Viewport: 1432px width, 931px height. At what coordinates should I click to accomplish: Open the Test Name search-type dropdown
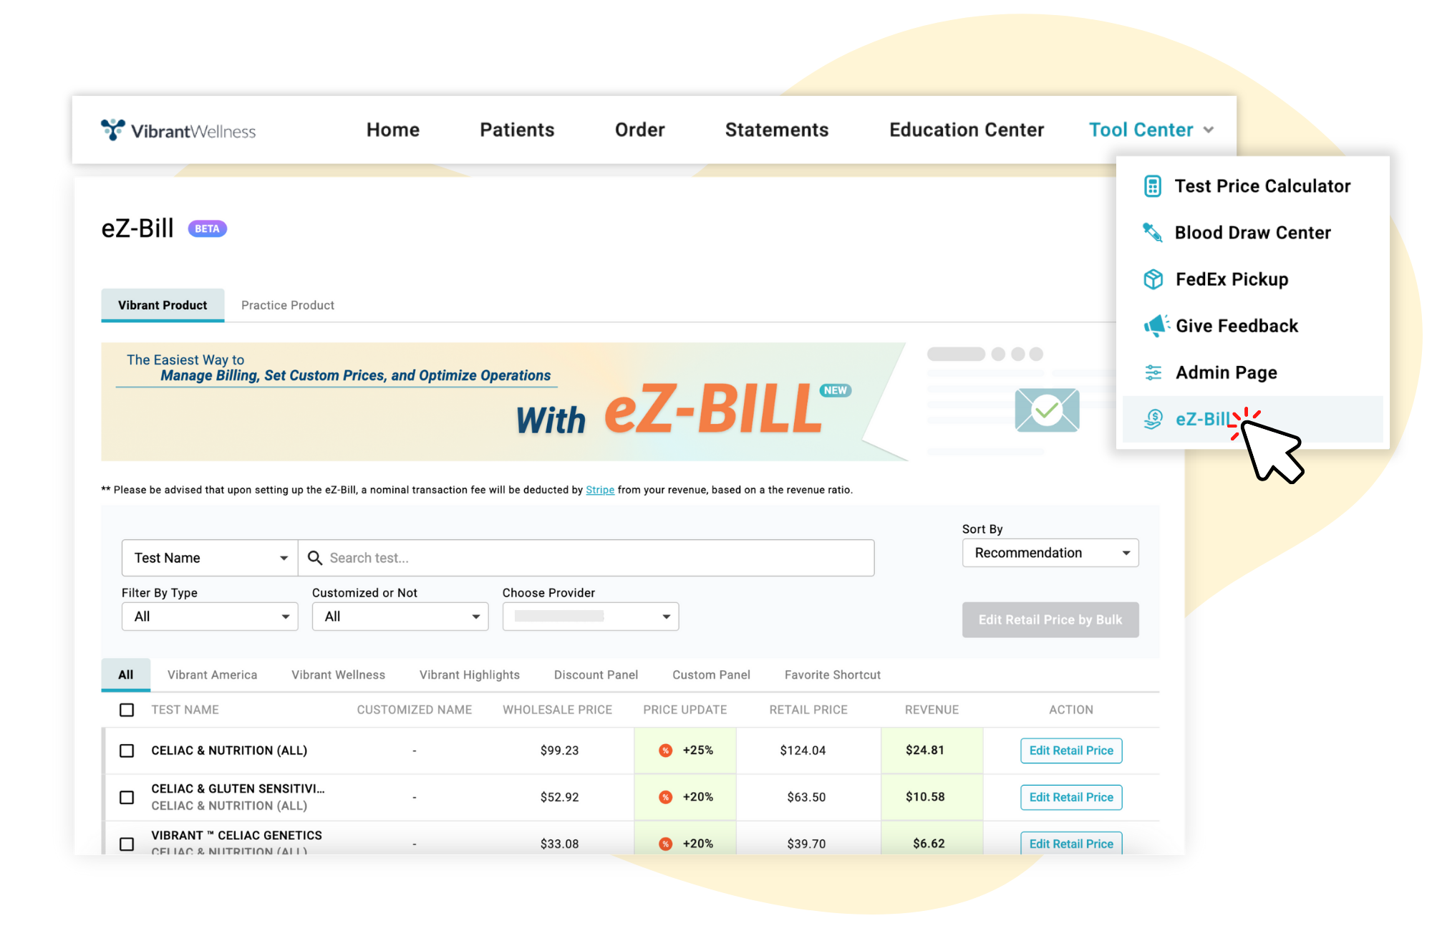pos(210,558)
